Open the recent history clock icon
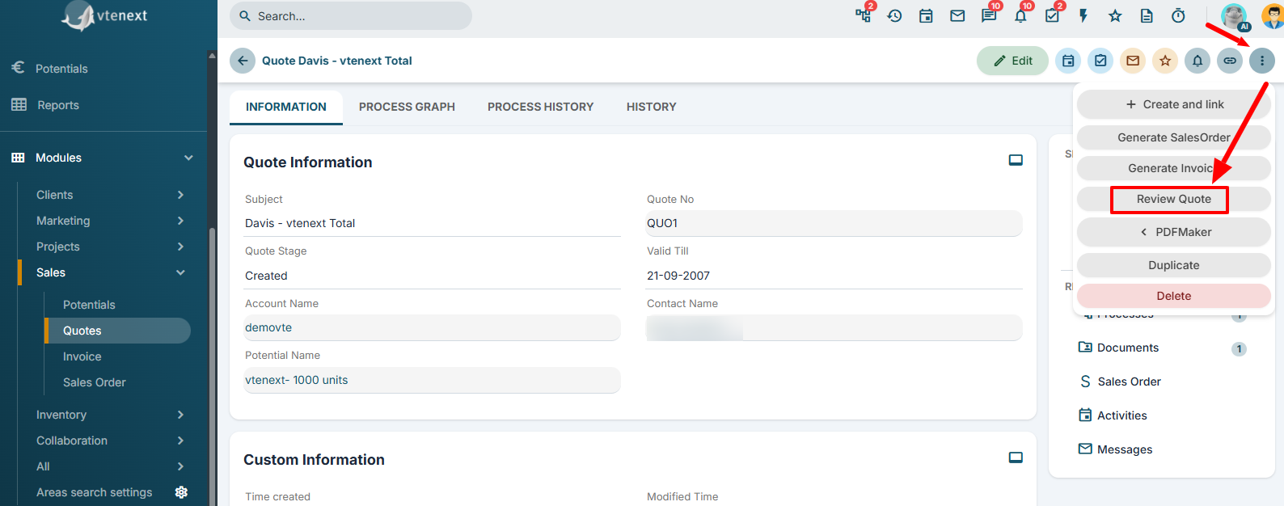 point(894,15)
